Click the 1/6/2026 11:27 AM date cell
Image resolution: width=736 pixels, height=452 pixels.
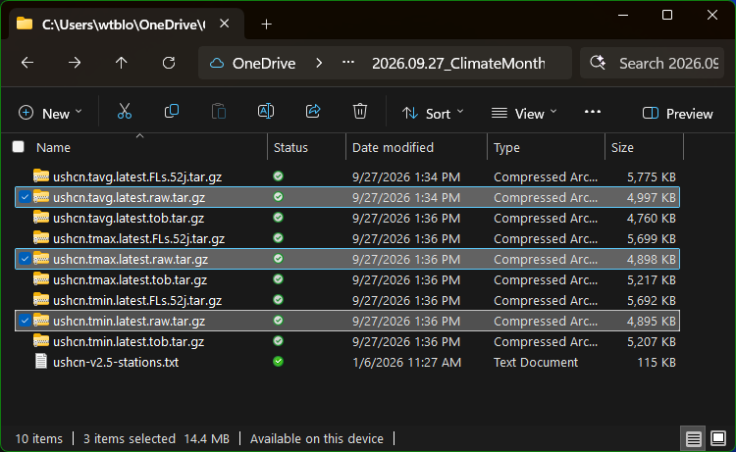coord(406,362)
